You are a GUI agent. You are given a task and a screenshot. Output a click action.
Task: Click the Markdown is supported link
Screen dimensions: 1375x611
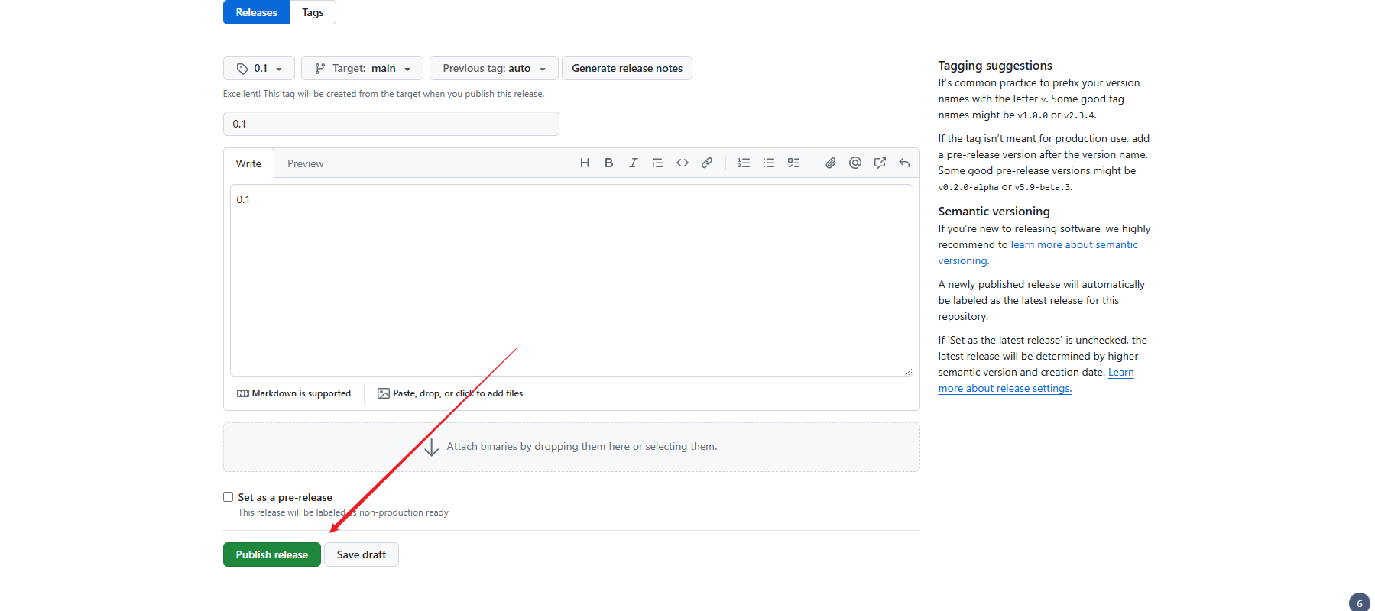[293, 393]
